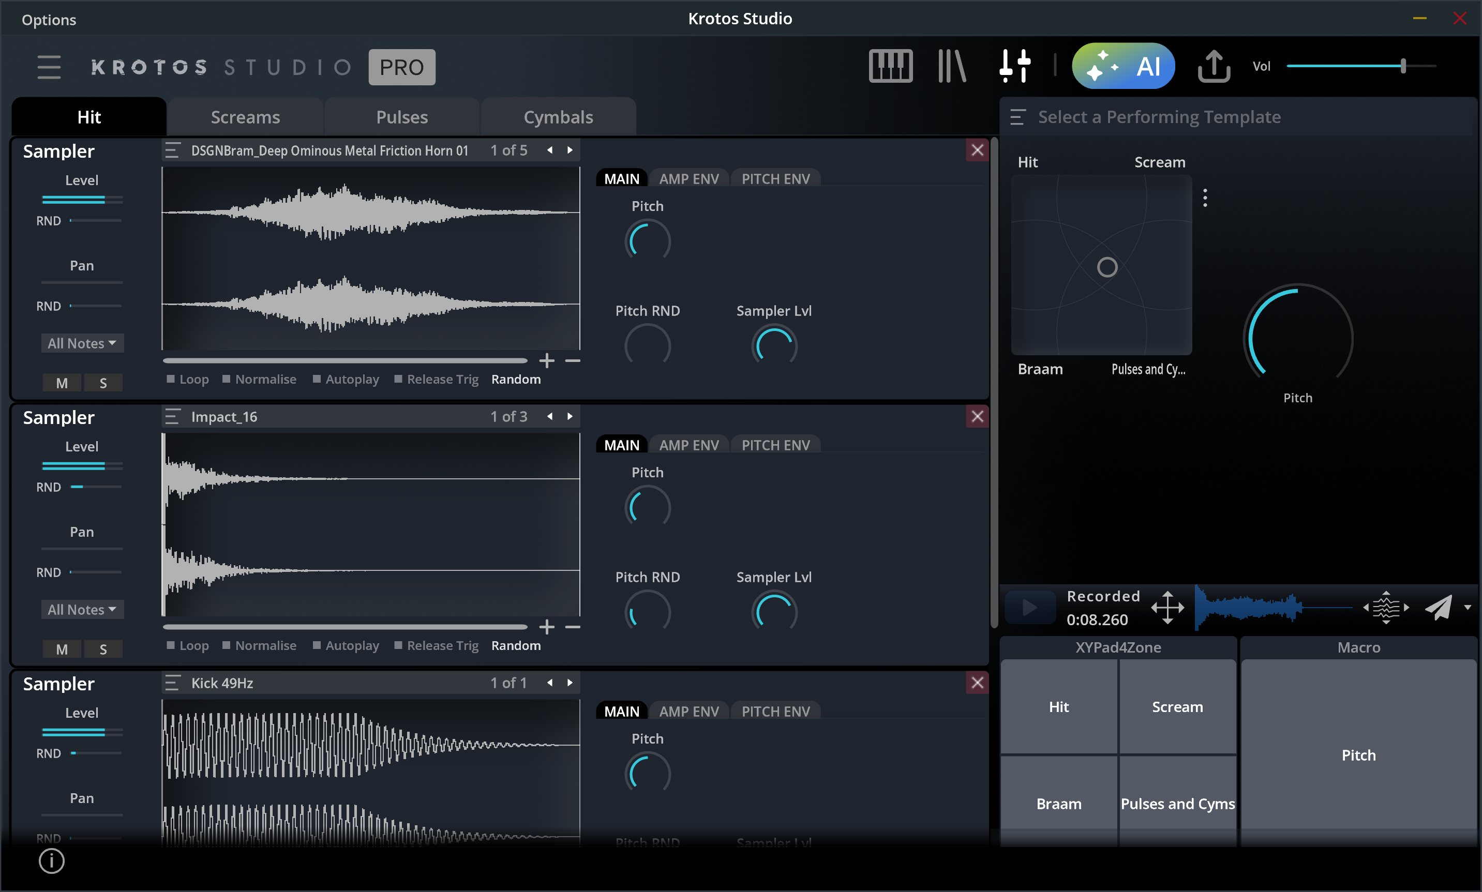Click the Pulses and Cyms pad button
This screenshot has width=1482, height=892.
click(x=1177, y=804)
